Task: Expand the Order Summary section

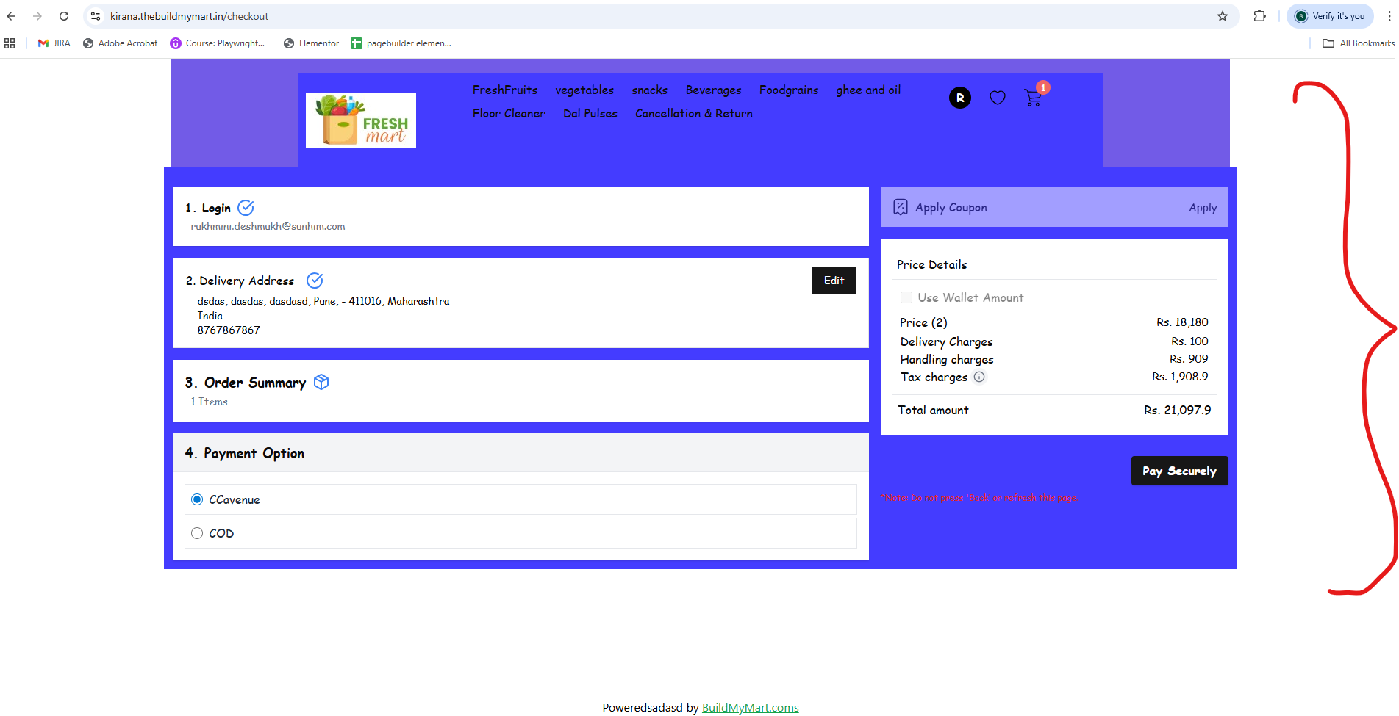Action: point(520,391)
